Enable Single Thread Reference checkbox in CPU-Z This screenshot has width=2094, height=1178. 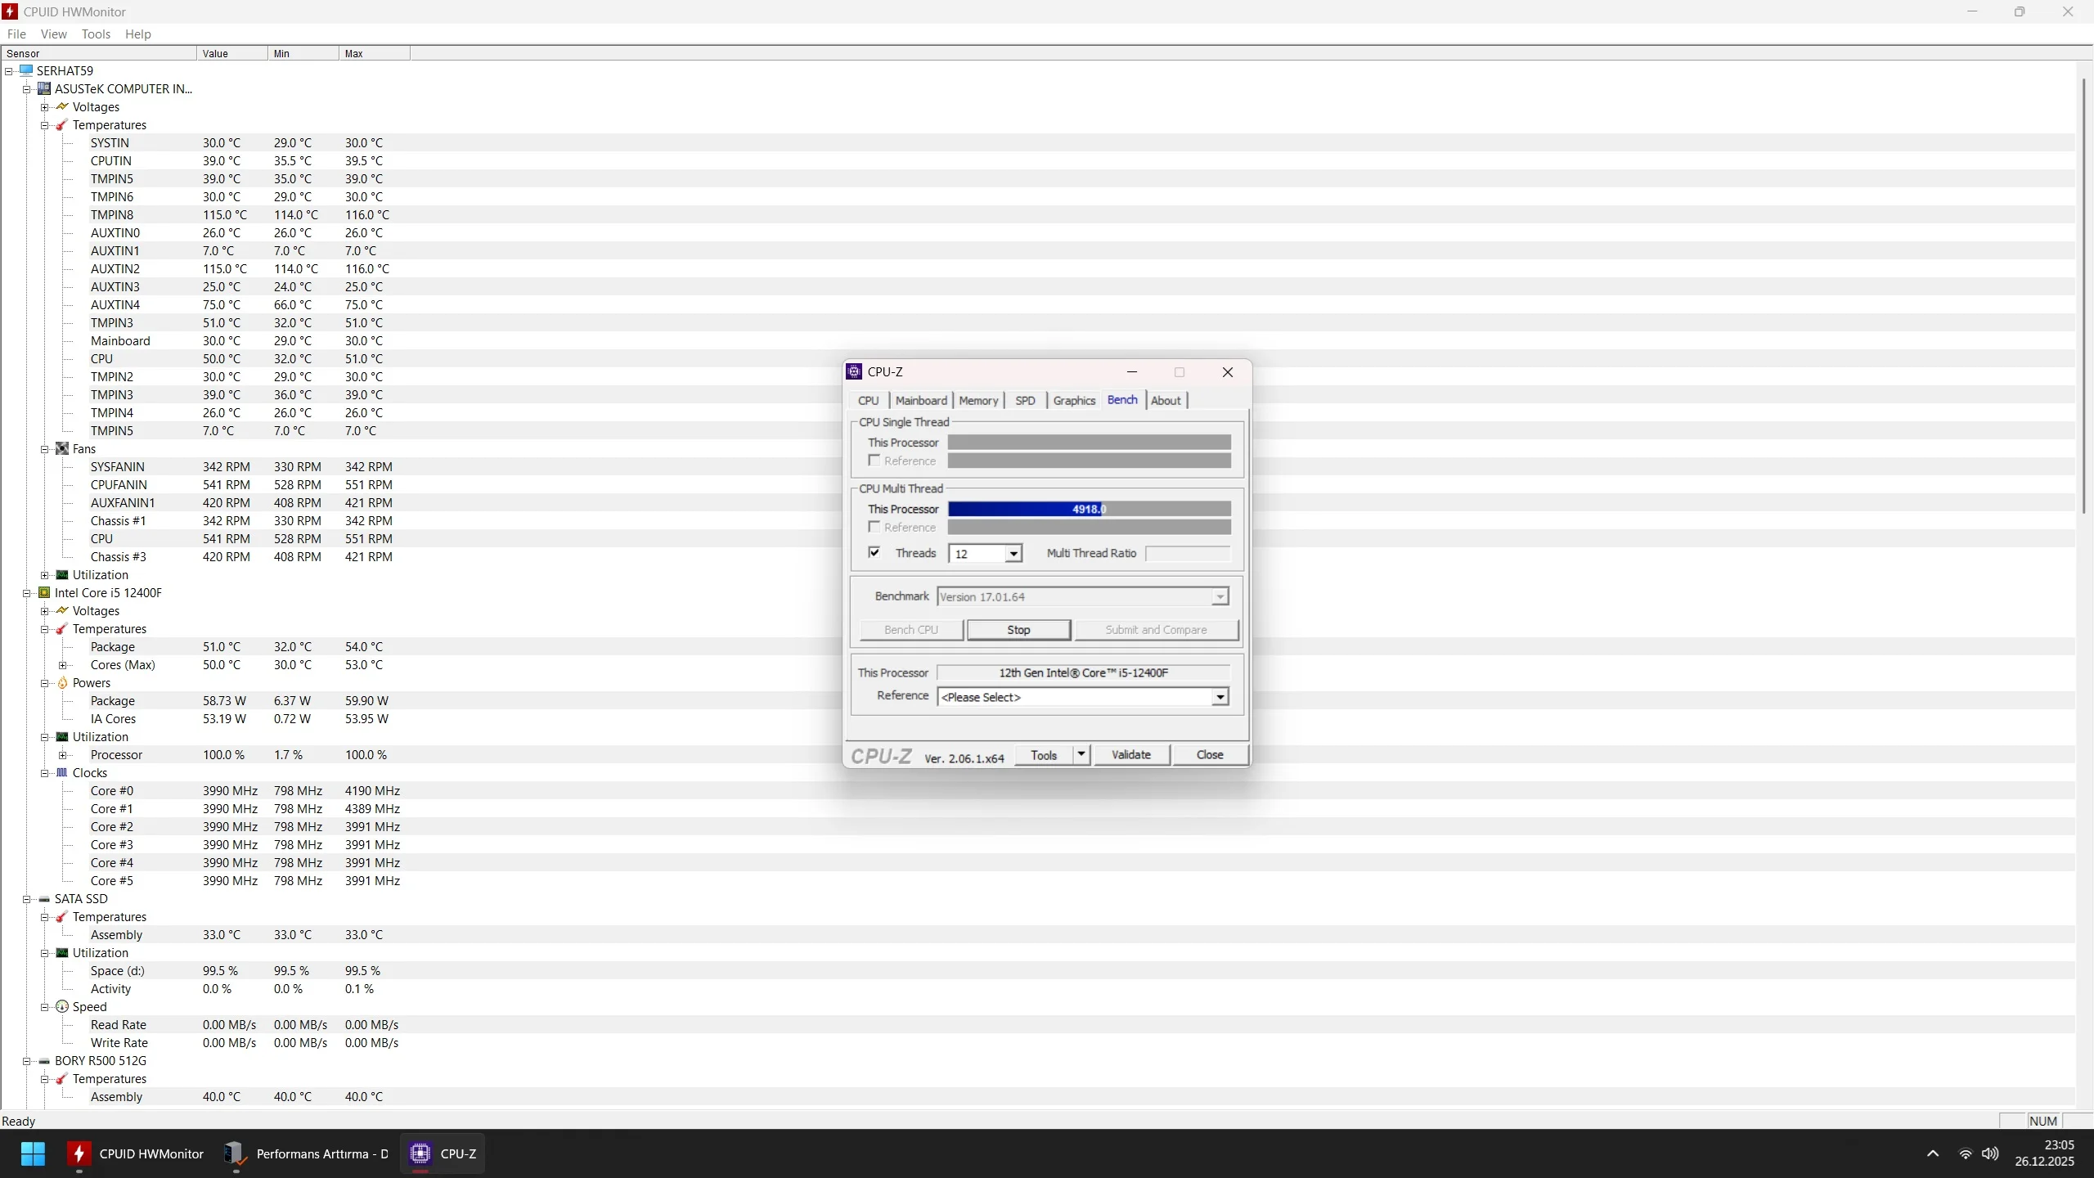tap(874, 461)
